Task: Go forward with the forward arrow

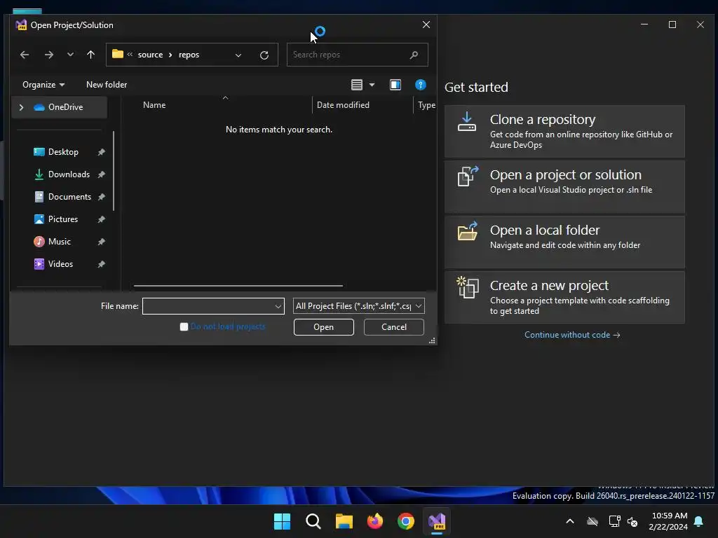Action: (48, 55)
